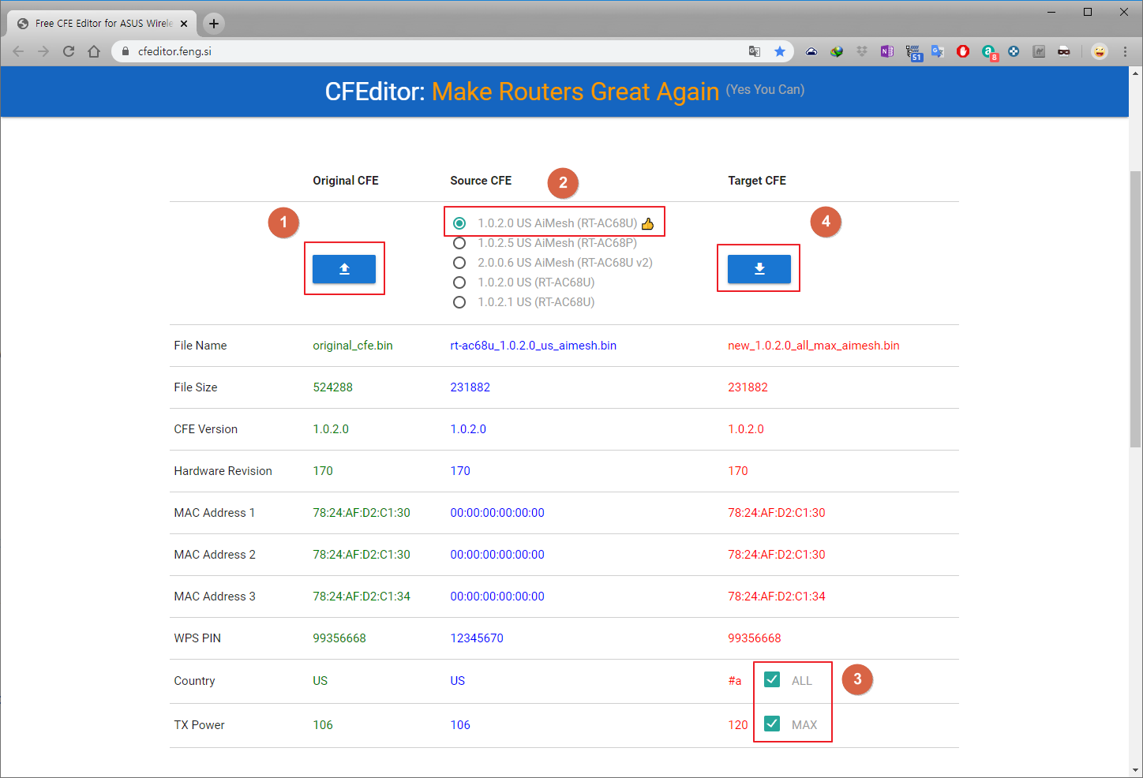This screenshot has height=778, width=1143.
Task: Open the incognito mask extension icon
Action: pyautogui.click(x=1064, y=51)
